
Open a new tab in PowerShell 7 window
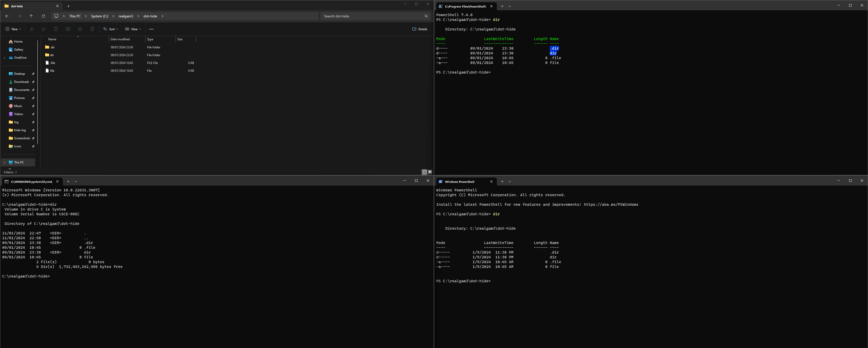click(x=502, y=6)
